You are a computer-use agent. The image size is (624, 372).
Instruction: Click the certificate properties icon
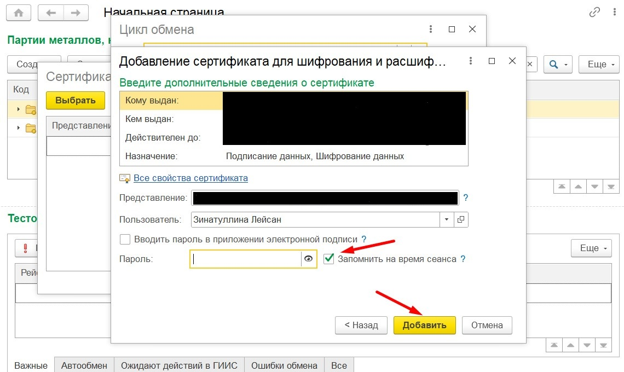click(x=125, y=178)
